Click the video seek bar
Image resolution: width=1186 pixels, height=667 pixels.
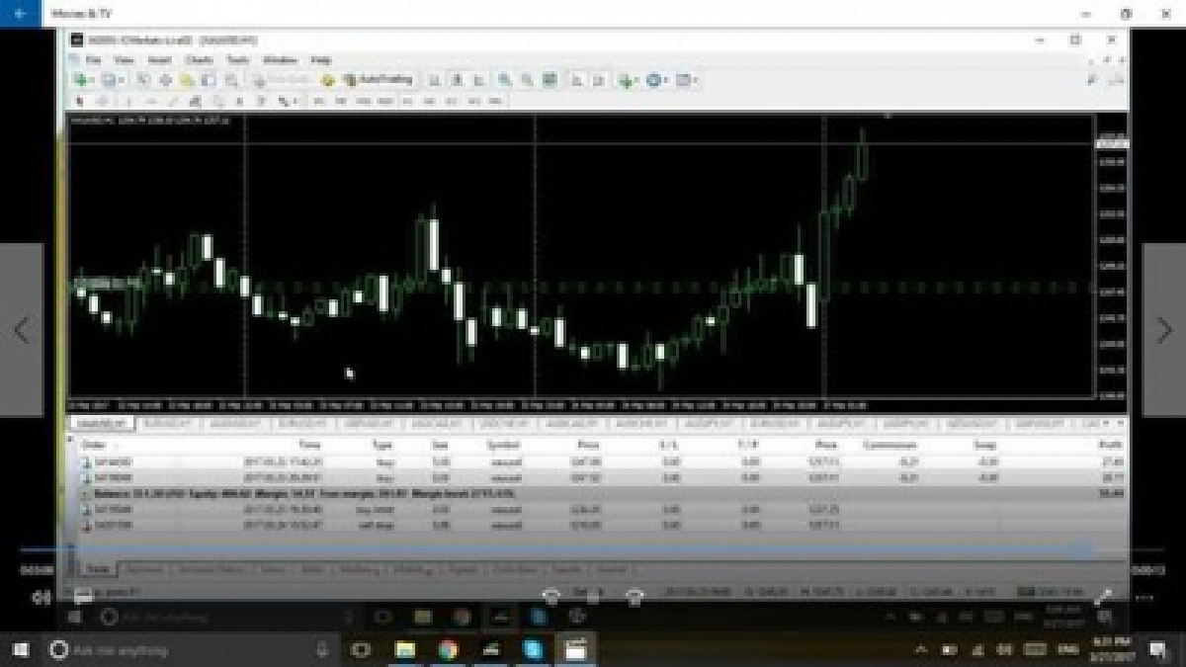pyautogui.click(x=593, y=548)
